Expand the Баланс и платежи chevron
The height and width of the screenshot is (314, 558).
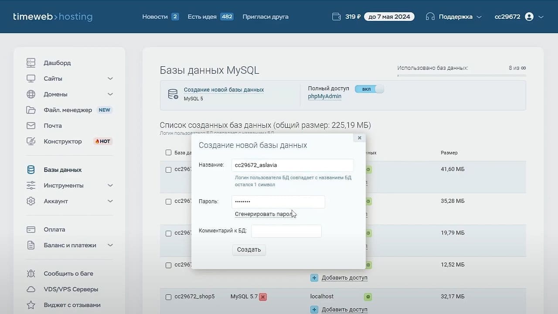[x=110, y=245]
